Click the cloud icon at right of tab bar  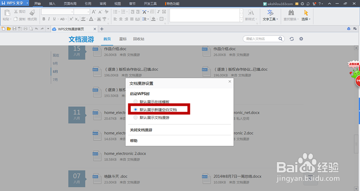(x=349, y=29)
